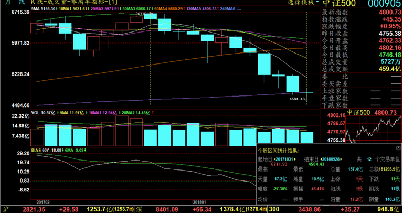
Task: Click the 上涨家数 row label
Action: point(335,91)
